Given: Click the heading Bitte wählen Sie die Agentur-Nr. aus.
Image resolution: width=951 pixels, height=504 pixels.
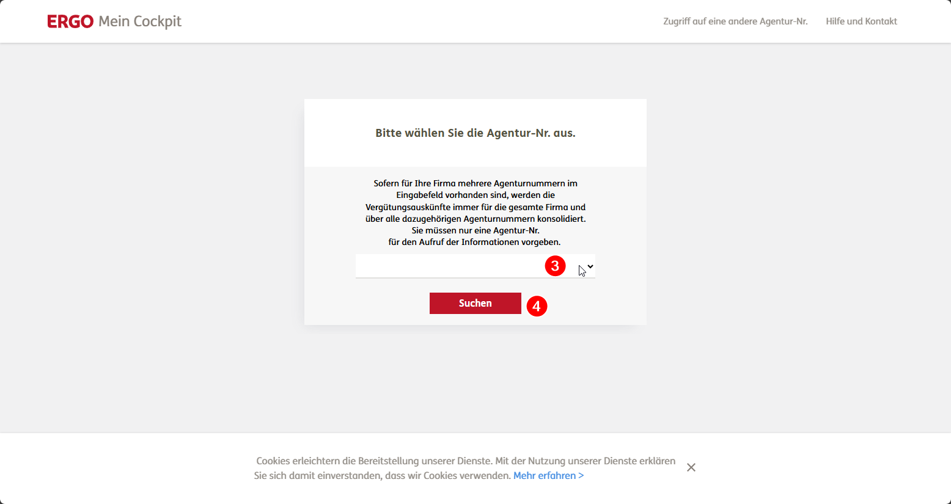Looking at the screenshot, I should 475,133.
